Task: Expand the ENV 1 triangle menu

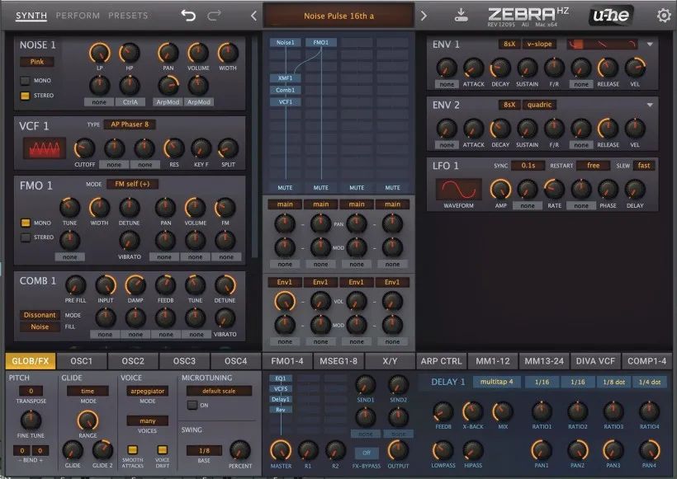Action: (650, 44)
